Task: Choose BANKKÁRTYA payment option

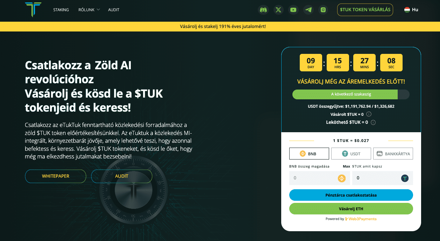Action: pyautogui.click(x=393, y=154)
